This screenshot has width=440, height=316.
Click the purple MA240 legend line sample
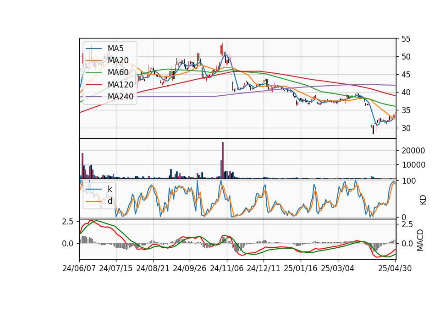point(93,97)
